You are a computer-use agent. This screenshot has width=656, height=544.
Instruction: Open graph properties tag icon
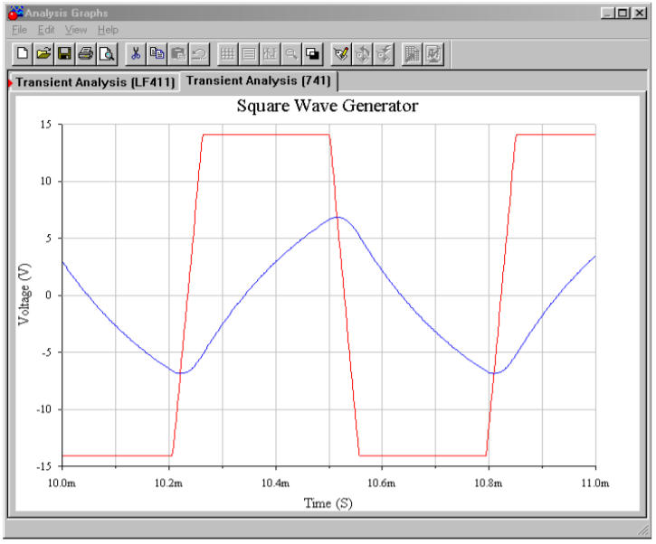[x=341, y=54]
